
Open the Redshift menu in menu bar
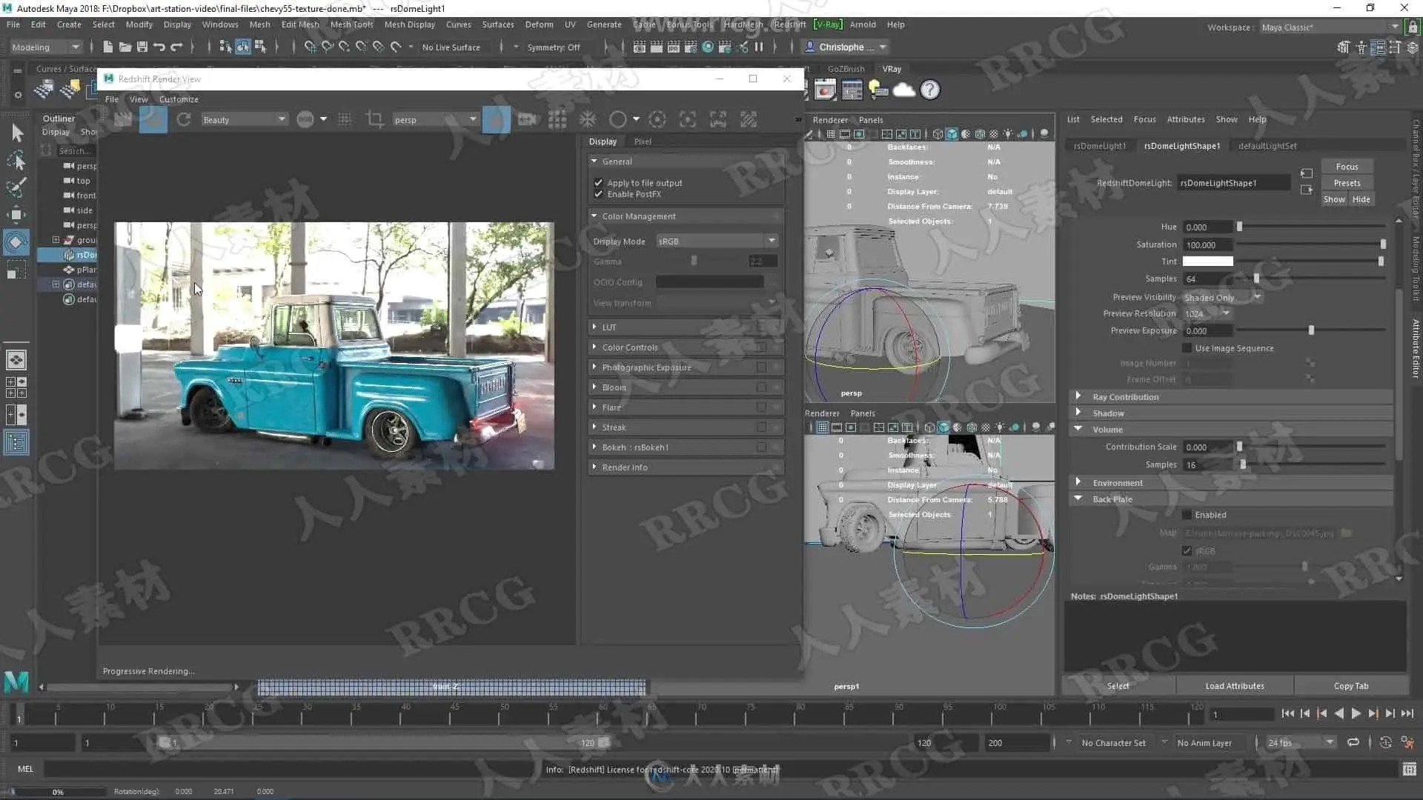(x=789, y=24)
